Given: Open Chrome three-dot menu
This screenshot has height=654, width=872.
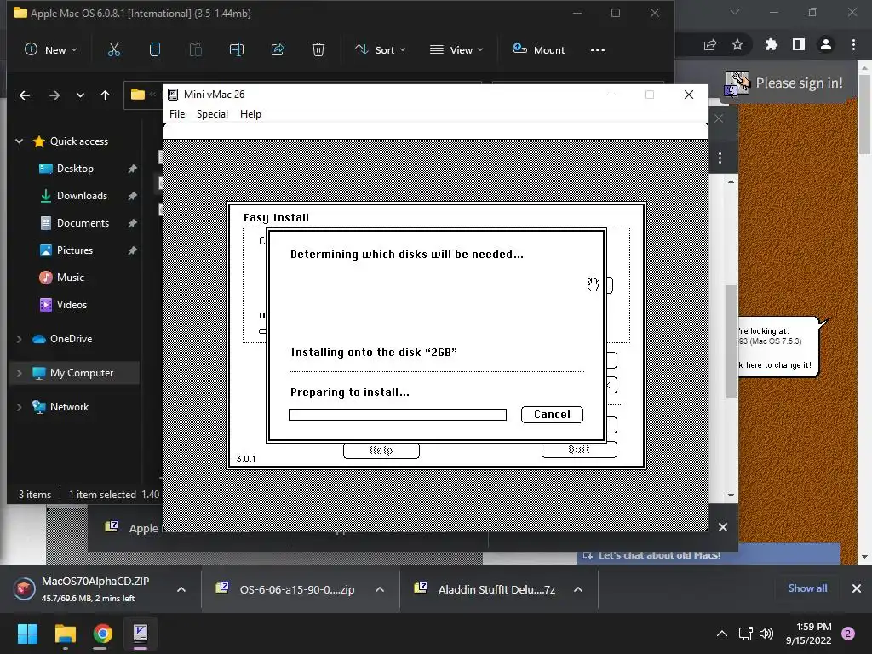Looking at the screenshot, I should coord(853,44).
